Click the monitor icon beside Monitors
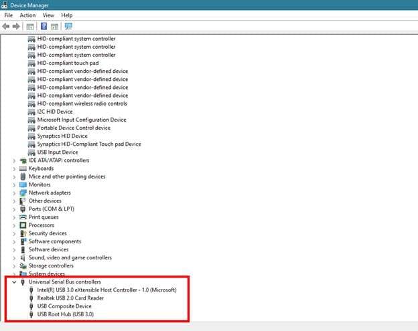The width and height of the screenshot is (418, 331). [23, 185]
